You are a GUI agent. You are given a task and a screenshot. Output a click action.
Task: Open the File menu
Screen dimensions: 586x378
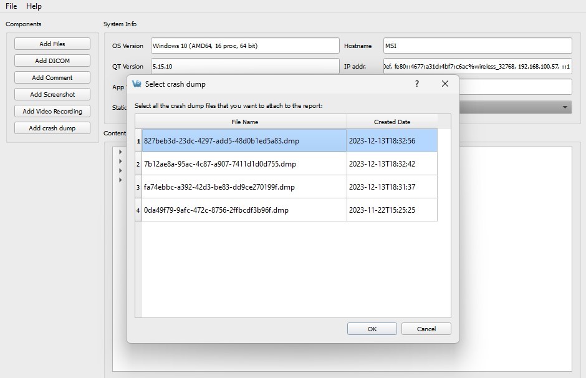10,6
